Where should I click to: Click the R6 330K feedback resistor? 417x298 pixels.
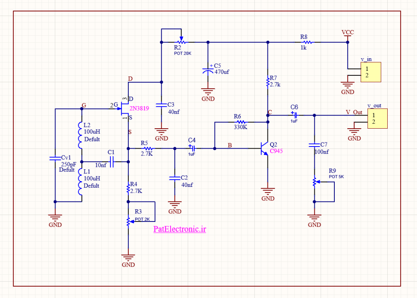click(x=241, y=122)
